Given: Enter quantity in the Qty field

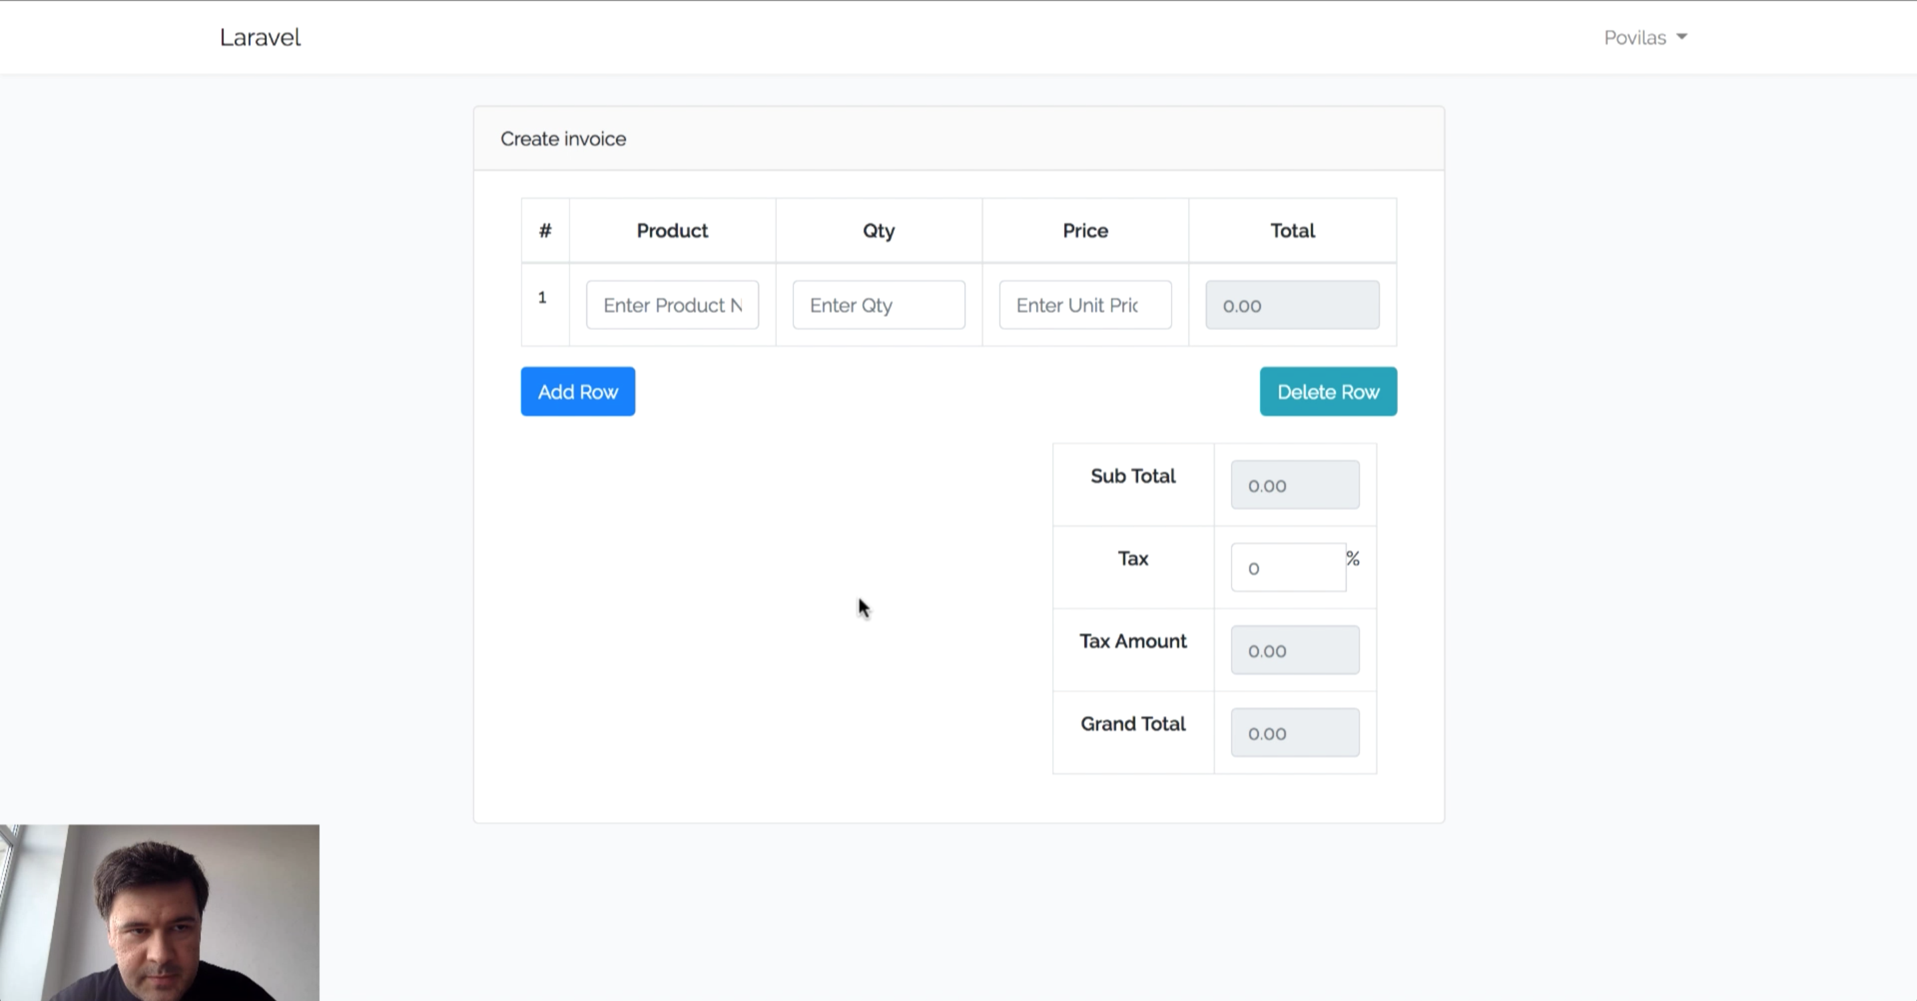Looking at the screenshot, I should (879, 304).
